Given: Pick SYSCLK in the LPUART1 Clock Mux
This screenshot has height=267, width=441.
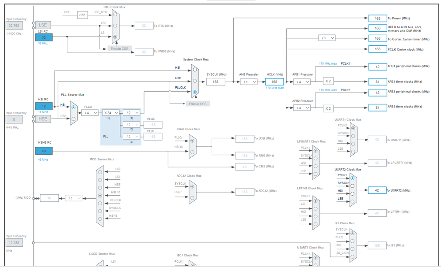Looking at the screenshot, I should 316,159.
